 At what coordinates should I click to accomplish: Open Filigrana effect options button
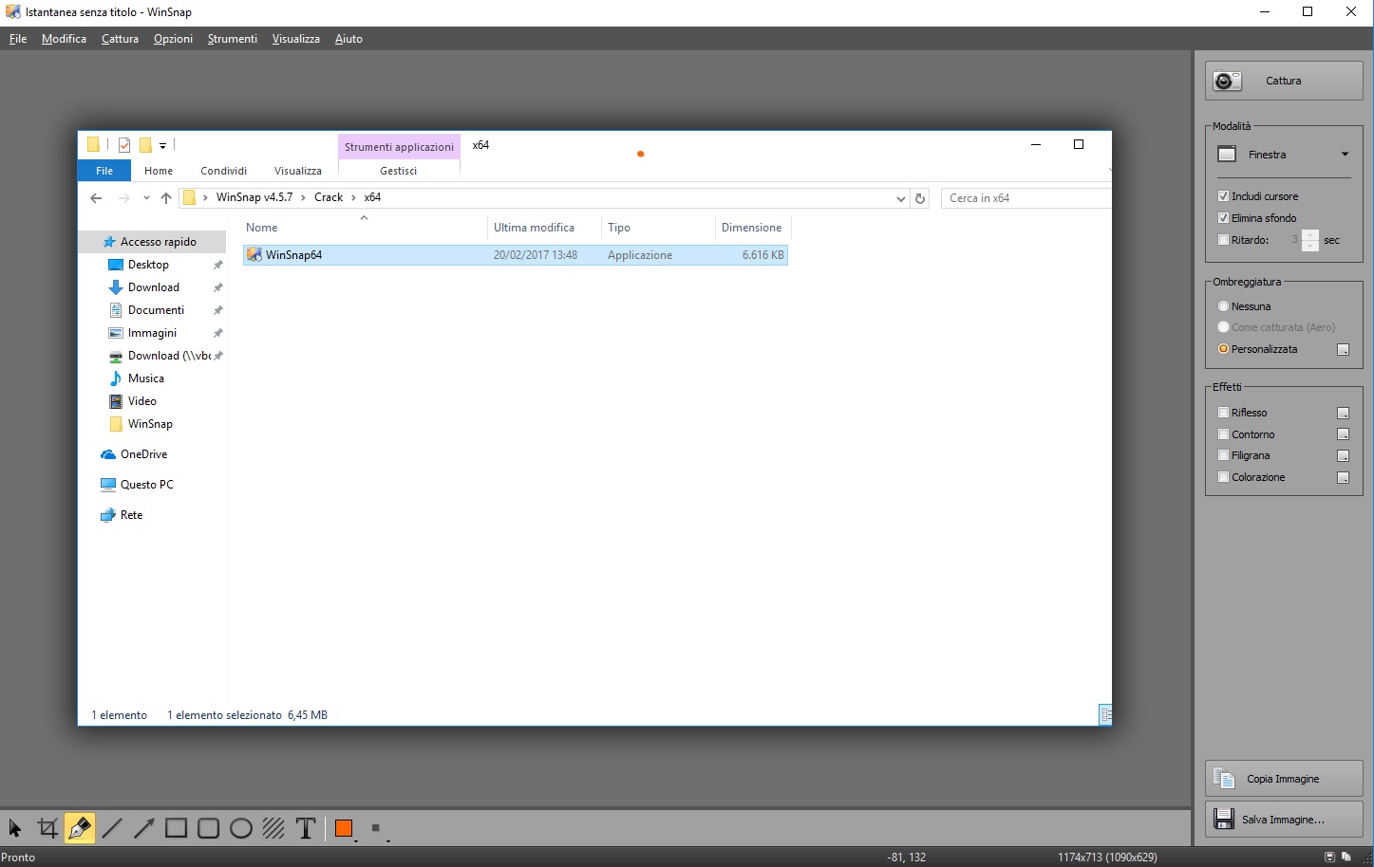click(x=1343, y=456)
